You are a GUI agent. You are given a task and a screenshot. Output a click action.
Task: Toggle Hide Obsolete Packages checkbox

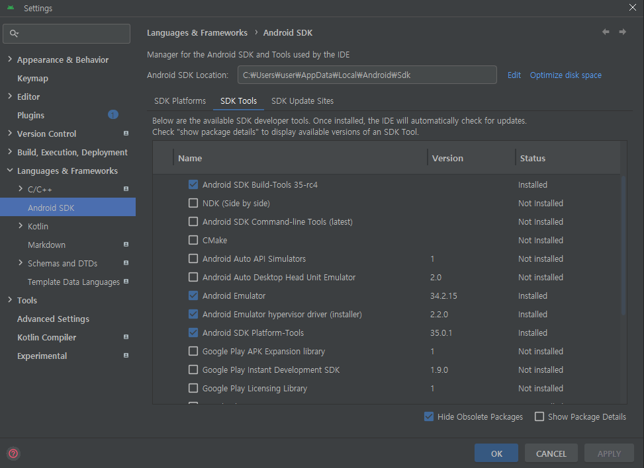click(x=429, y=416)
